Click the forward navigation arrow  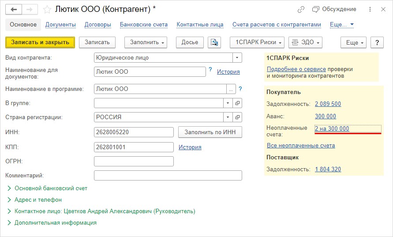click(x=30, y=10)
